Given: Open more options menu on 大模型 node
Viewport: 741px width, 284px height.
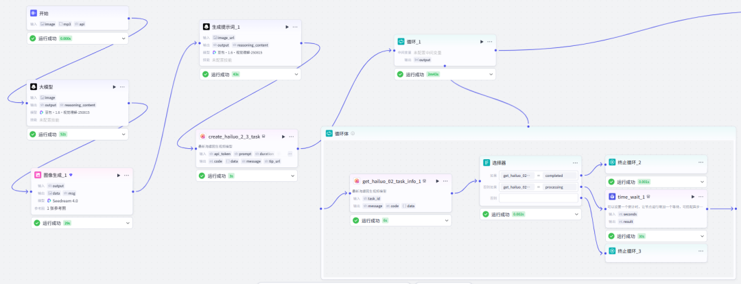Looking at the screenshot, I should [123, 87].
